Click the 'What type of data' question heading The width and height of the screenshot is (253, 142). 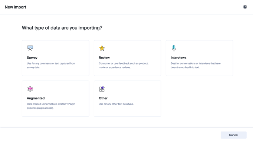click(x=62, y=28)
